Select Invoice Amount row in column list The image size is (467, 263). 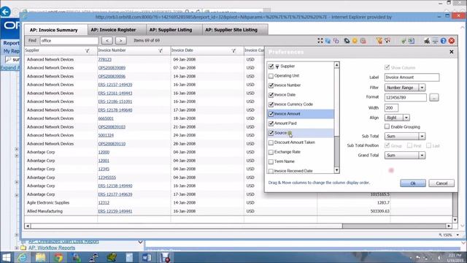click(x=301, y=114)
